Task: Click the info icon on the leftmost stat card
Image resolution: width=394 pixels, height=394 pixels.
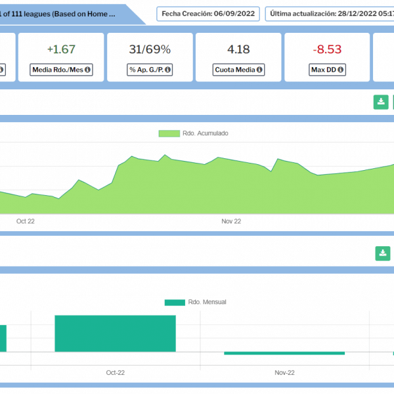Action: (x=2, y=70)
